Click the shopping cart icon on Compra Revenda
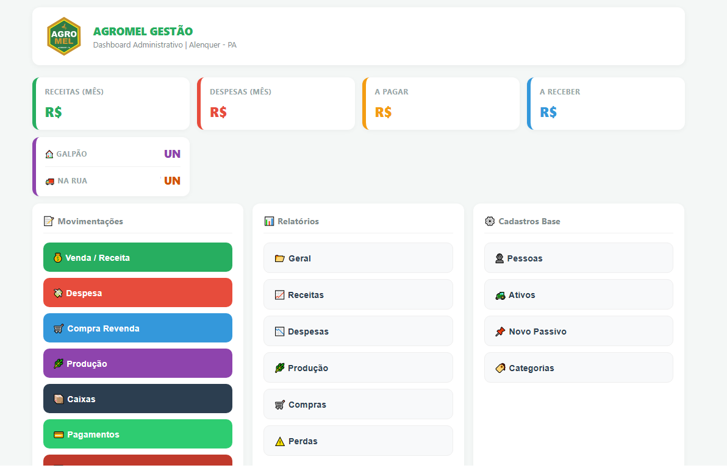Screen dimensions: 727x468 click(59, 328)
